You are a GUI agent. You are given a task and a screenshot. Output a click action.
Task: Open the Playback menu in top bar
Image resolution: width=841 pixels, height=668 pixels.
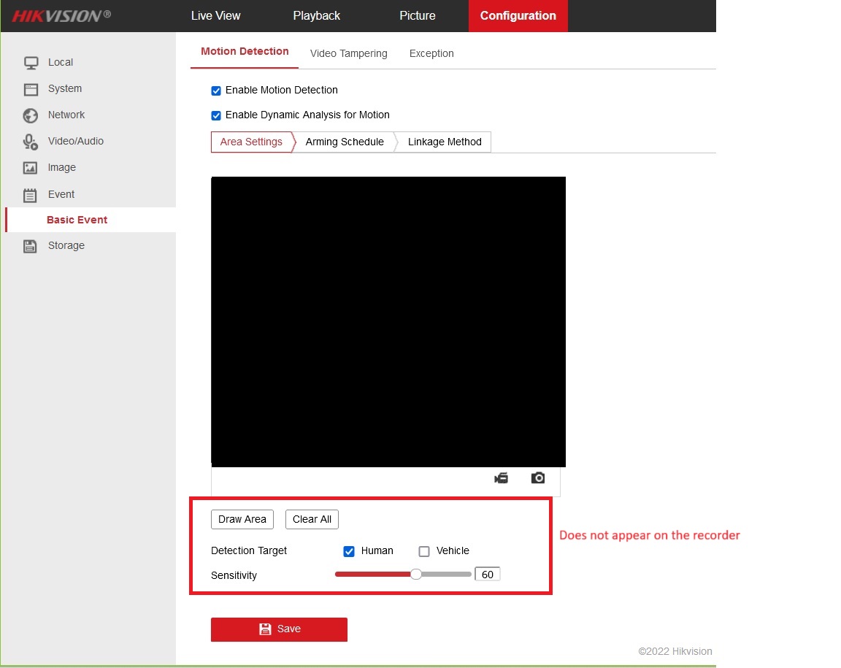tap(316, 15)
